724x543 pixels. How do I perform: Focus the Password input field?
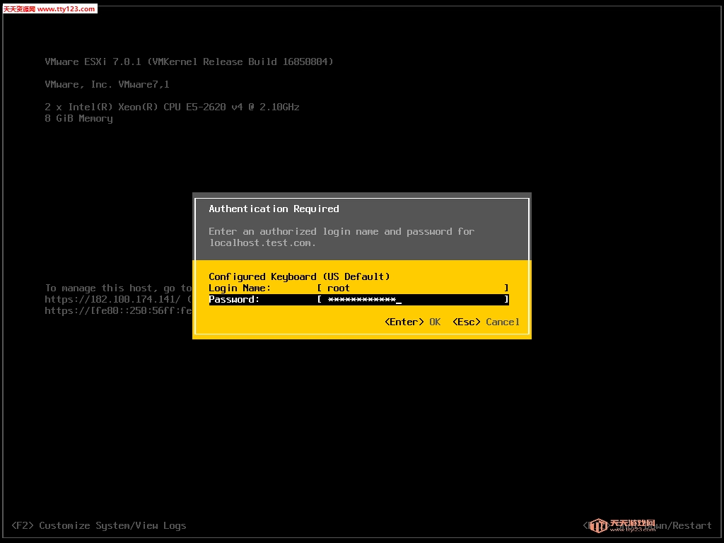tap(413, 300)
